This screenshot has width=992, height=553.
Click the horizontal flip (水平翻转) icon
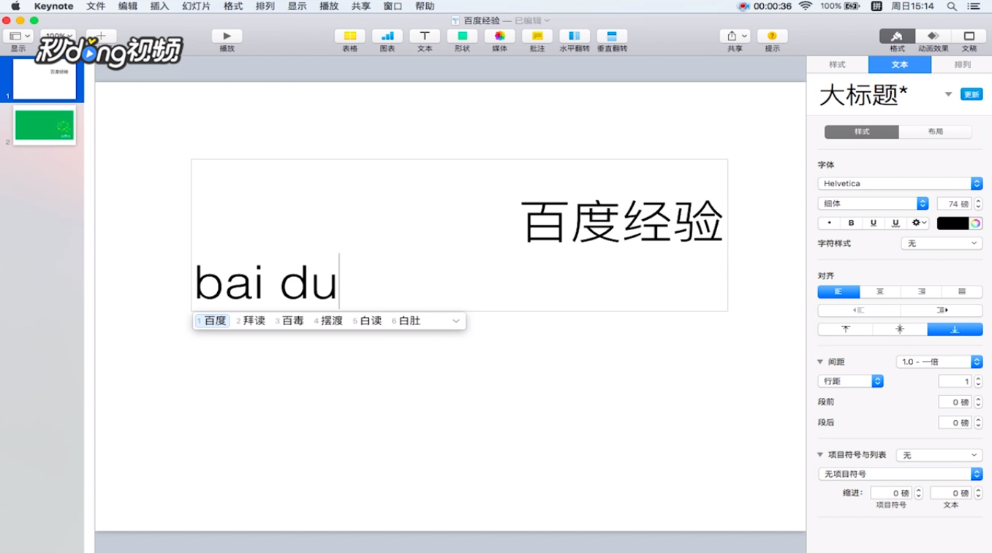[575, 36]
